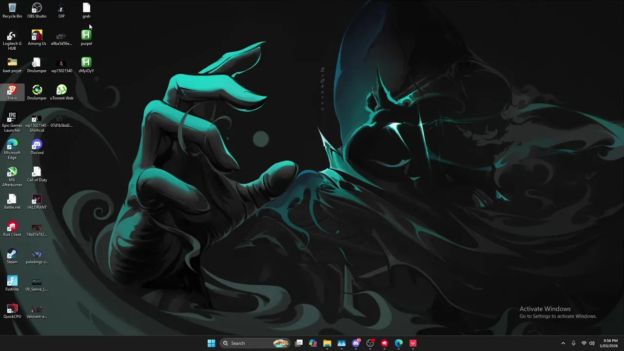Select the Battle.net desktop icon

(12, 202)
